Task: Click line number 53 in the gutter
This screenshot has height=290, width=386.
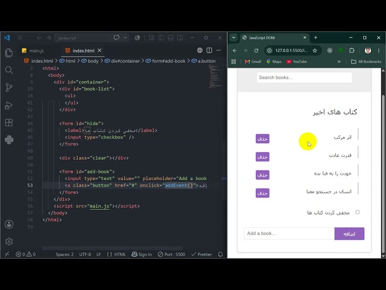Action: click(x=30, y=185)
